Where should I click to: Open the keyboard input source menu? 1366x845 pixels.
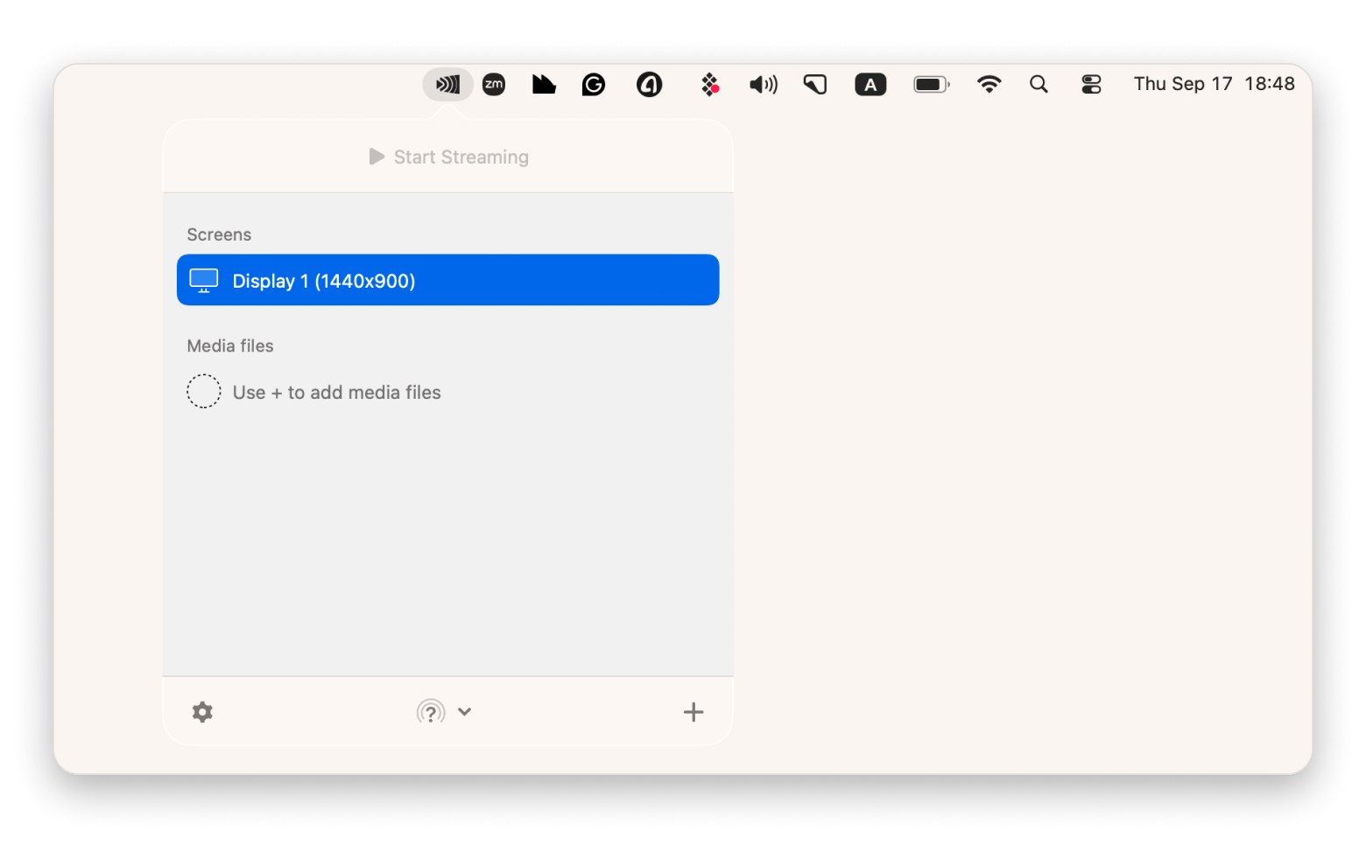(x=870, y=84)
